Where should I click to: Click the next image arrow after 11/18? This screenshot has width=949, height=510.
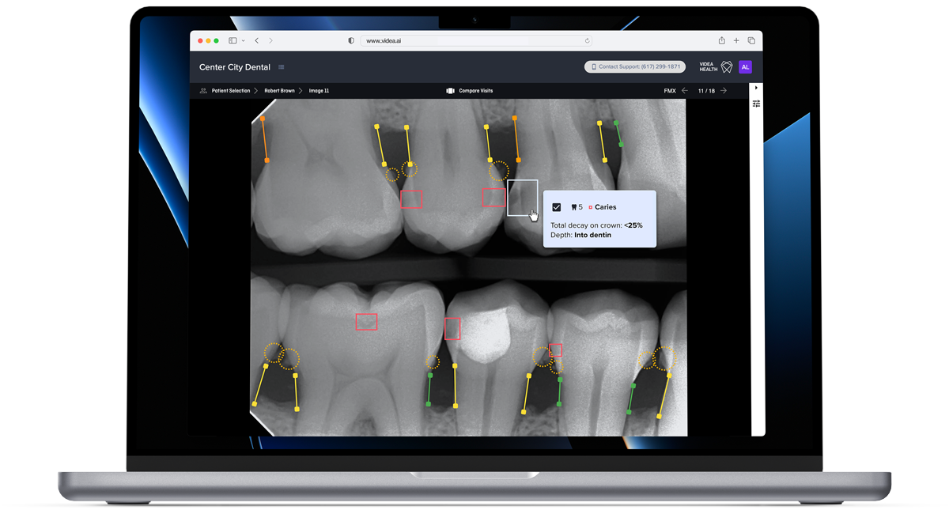click(722, 90)
